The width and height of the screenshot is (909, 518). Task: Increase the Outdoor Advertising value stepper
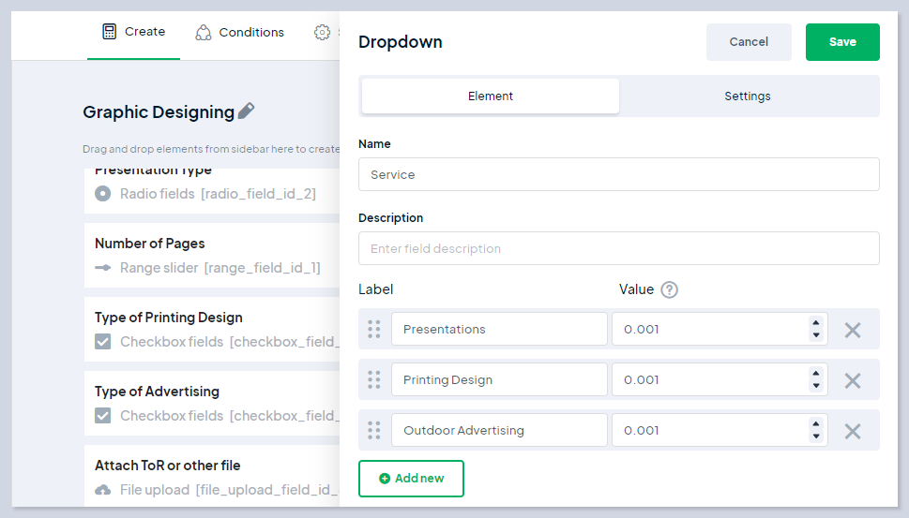pyautogui.click(x=815, y=424)
